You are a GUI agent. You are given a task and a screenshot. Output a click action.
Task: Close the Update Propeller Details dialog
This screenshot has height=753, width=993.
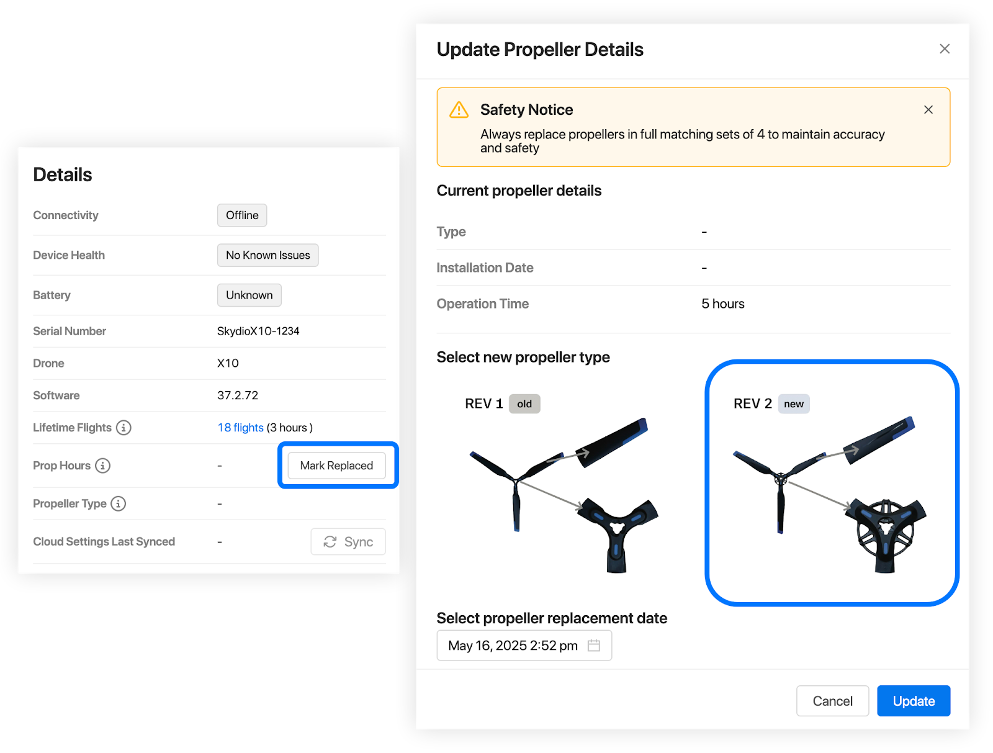(x=945, y=49)
